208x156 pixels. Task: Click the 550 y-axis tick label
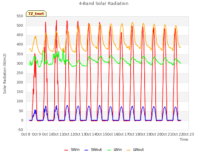[x=20, y=16]
